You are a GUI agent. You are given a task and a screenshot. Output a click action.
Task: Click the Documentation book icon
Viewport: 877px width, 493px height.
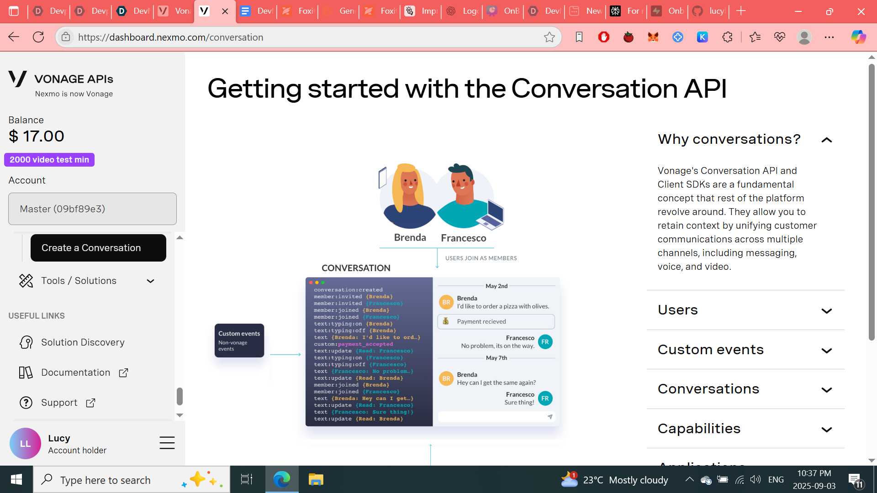coord(26,372)
